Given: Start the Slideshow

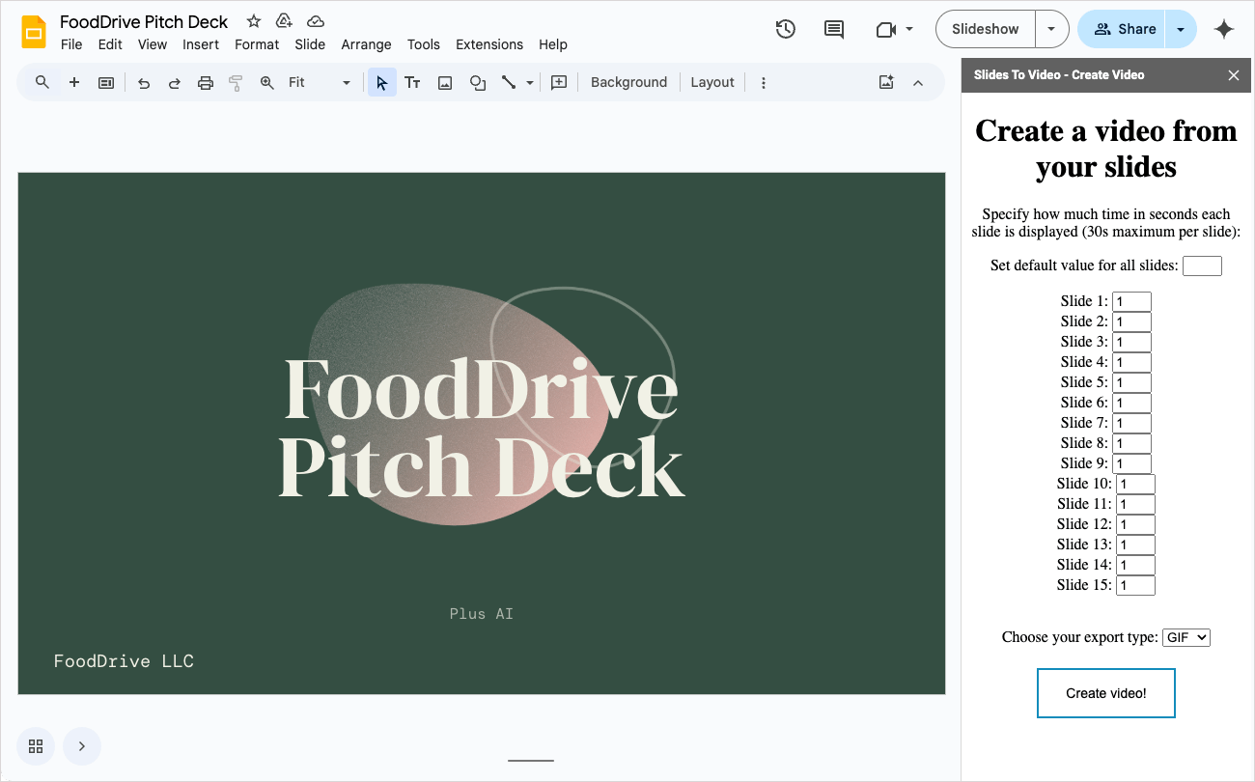Looking at the screenshot, I should pos(986,29).
